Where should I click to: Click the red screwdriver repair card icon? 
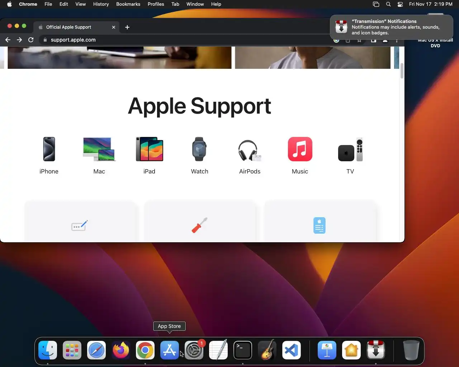click(x=199, y=225)
